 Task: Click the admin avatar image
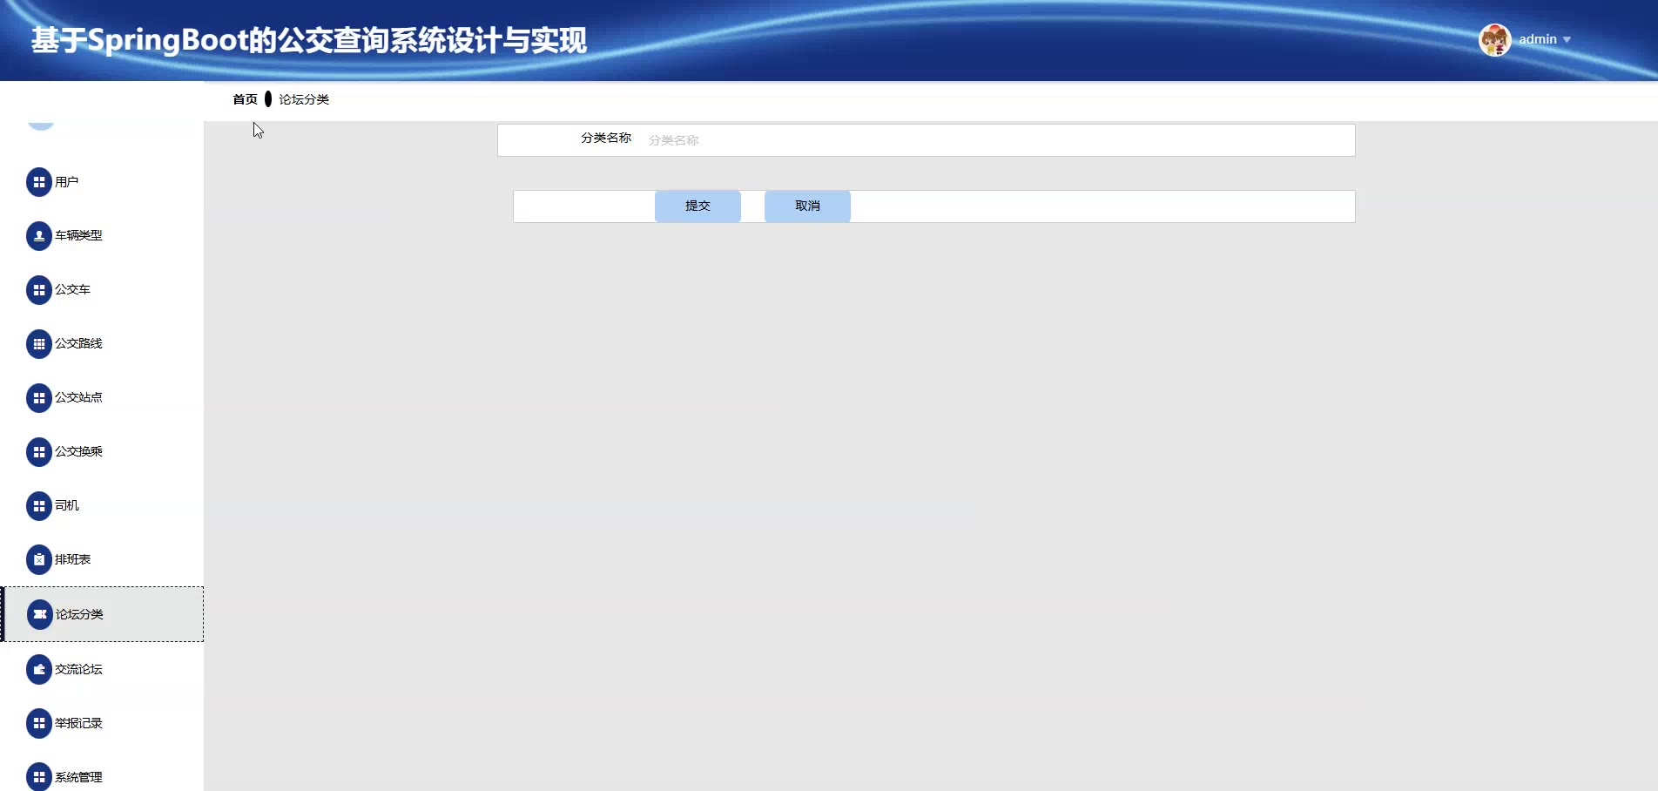coord(1495,40)
